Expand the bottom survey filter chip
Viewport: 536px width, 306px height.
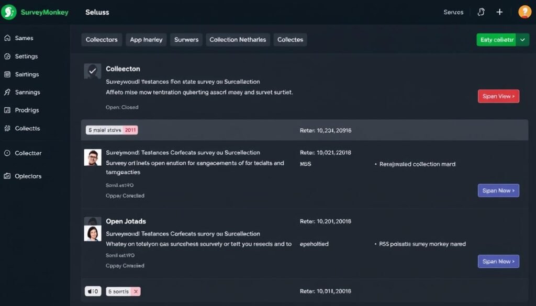pyautogui.click(x=93, y=291)
